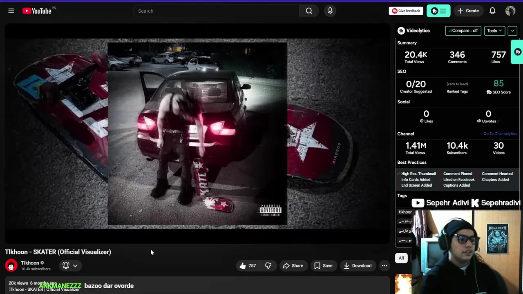Click the video player to play
The height and width of the screenshot is (294, 523).
pos(197,134)
